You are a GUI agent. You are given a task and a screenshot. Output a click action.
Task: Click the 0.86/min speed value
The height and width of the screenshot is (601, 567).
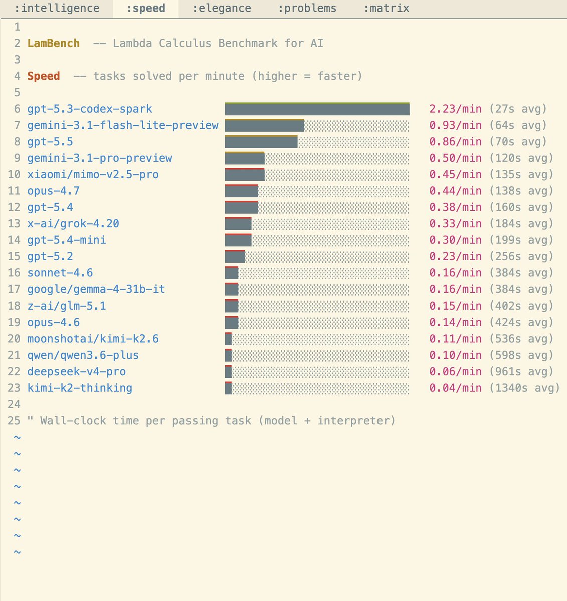coord(455,142)
